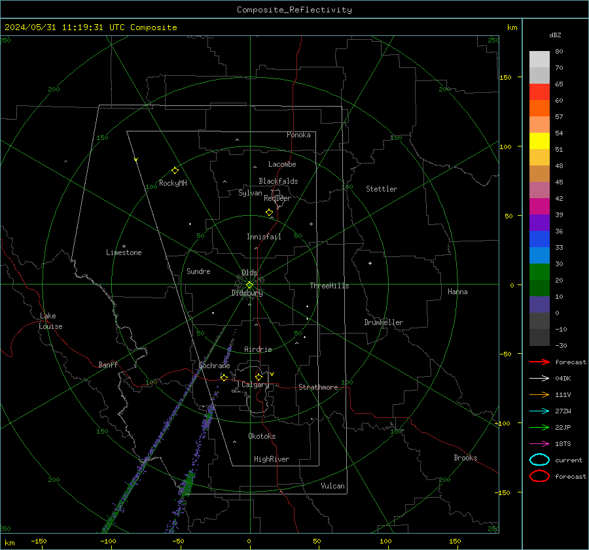Click the yellow diamond marker near RockyMH
This screenshot has height=550, width=589.
coord(175,171)
